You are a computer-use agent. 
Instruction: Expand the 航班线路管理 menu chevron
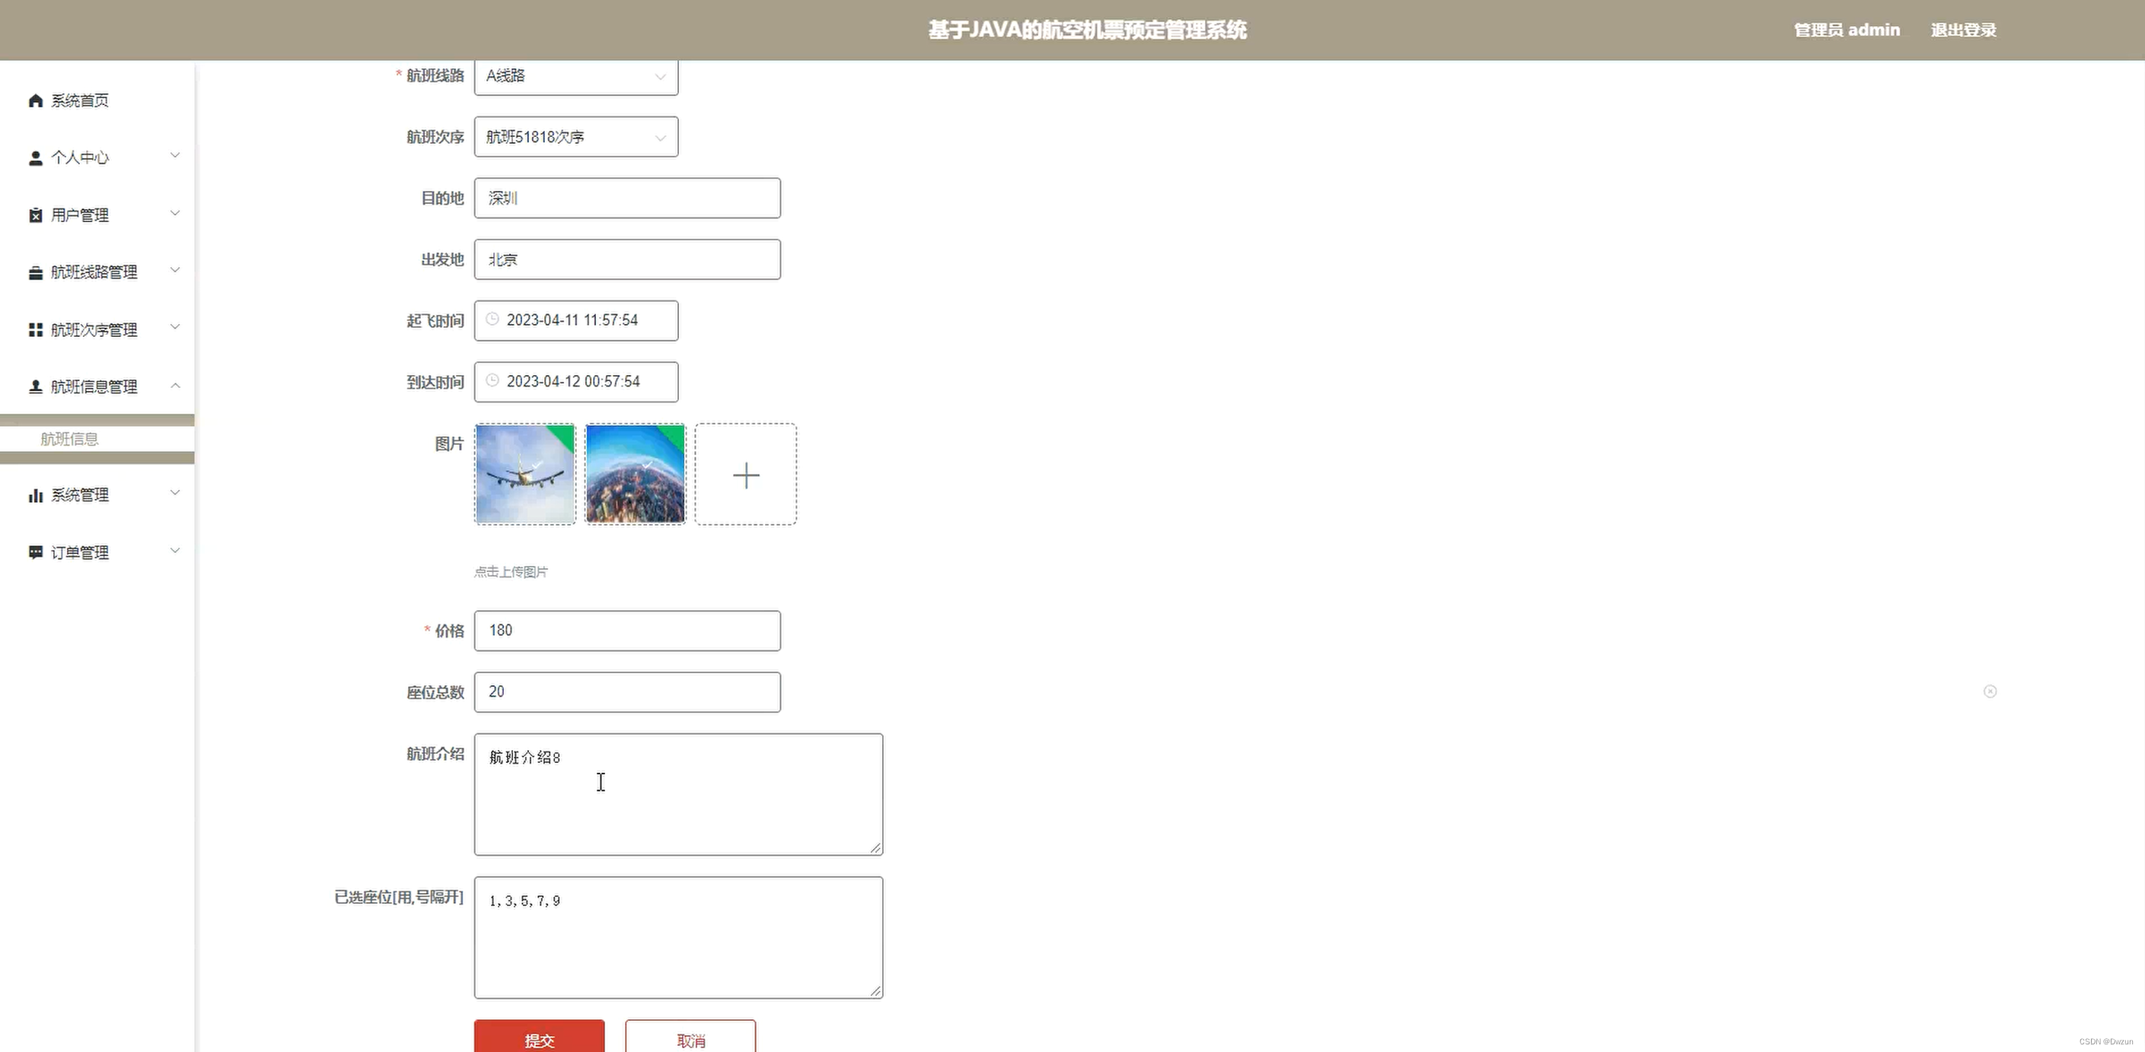pos(175,270)
